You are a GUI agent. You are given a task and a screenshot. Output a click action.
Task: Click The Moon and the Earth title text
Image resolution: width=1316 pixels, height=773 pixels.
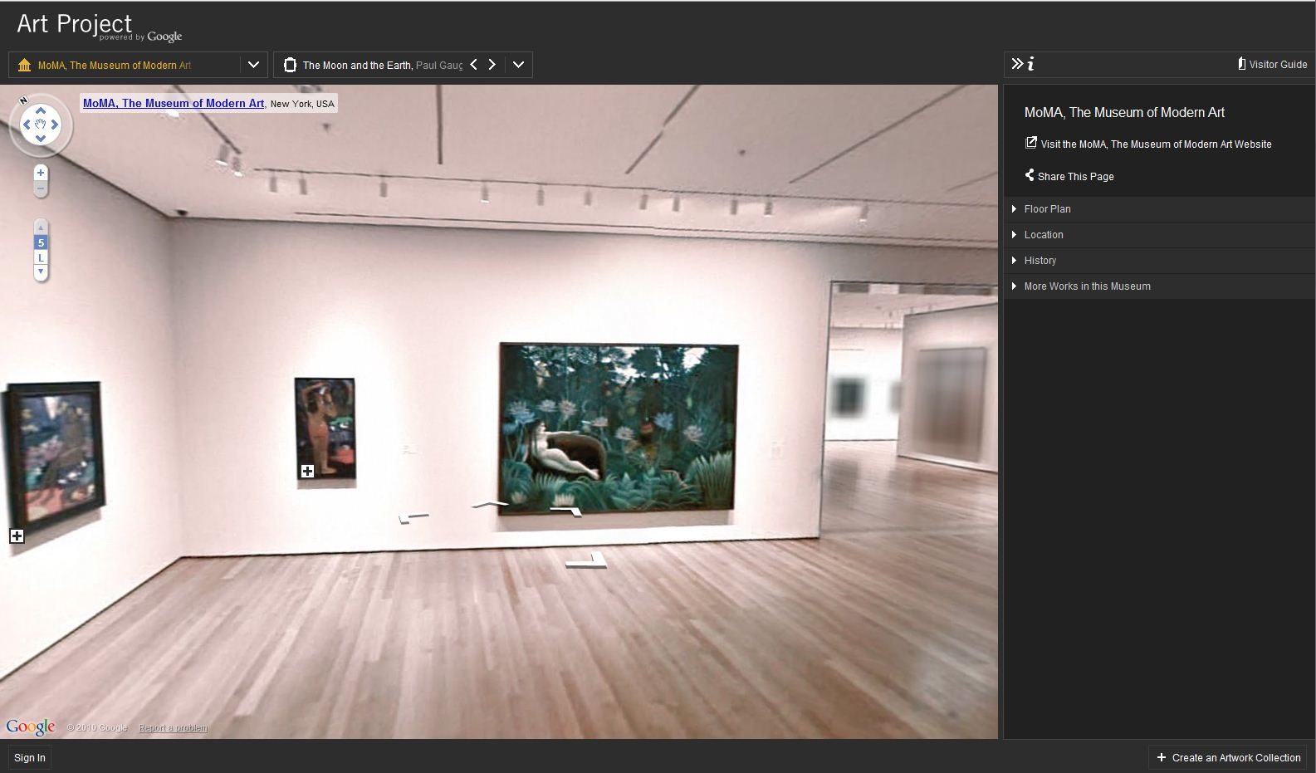point(356,66)
